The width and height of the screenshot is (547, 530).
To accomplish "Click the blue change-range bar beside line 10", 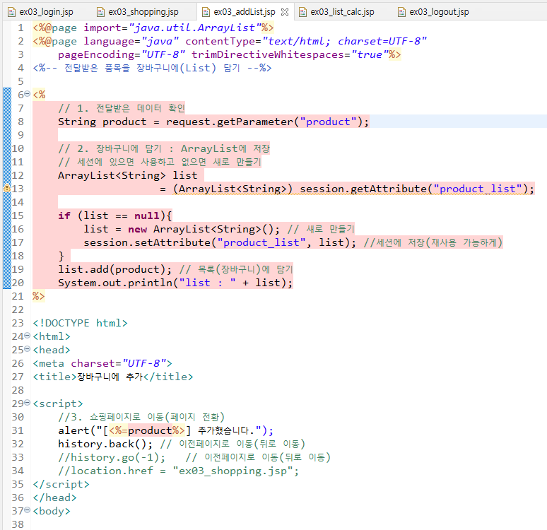I will click(x=7, y=148).
